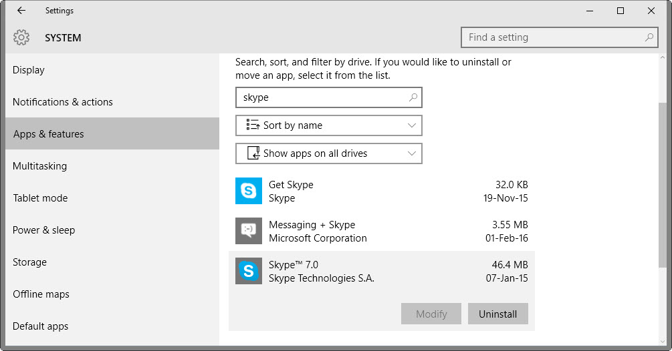Click the Messaging + Skype app icon
Screen dimensions: 672x351
pos(249,231)
